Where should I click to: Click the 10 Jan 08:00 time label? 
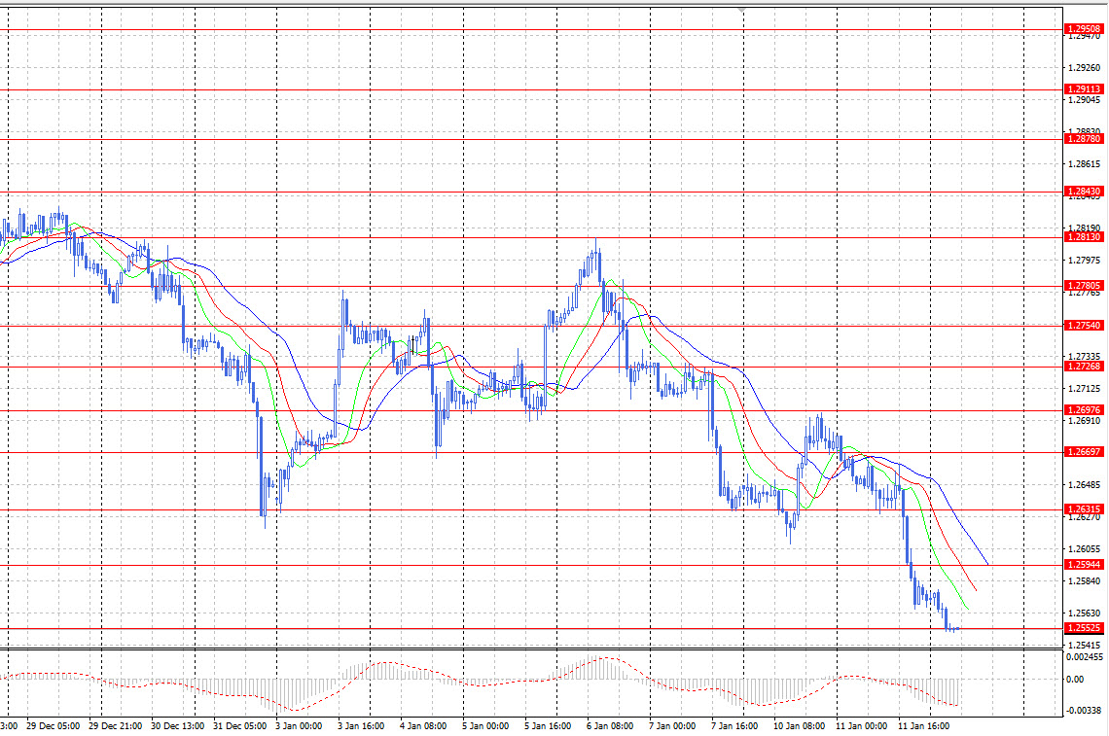(800, 726)
